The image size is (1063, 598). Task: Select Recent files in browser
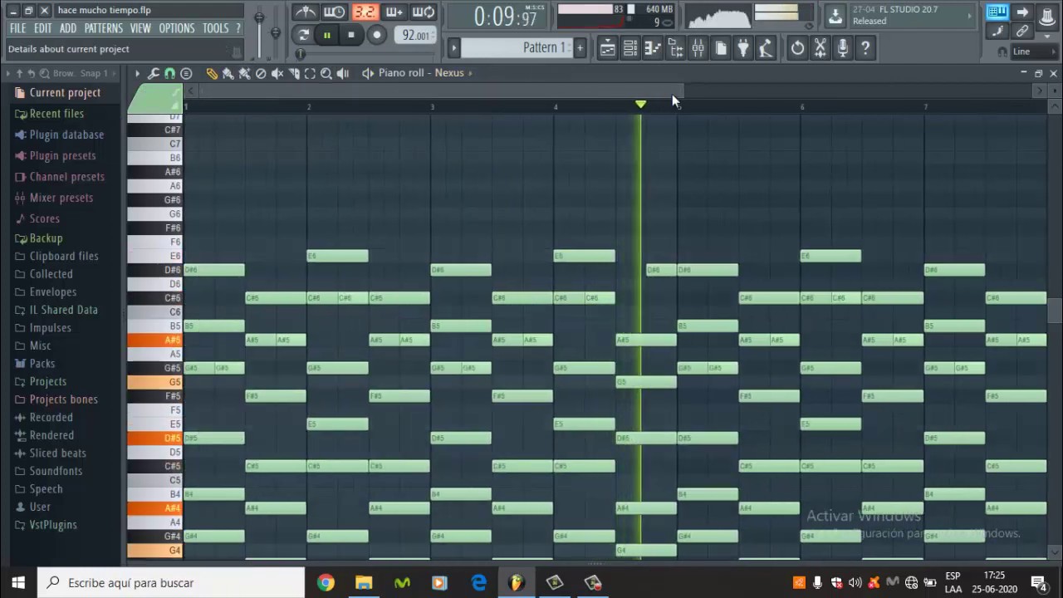[x=56, y=114]
